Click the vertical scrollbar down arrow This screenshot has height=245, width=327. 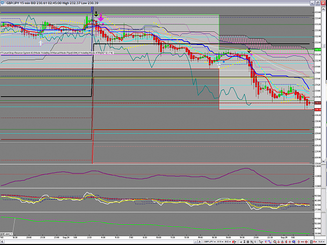pyautogui.click(x=324, y=161)
